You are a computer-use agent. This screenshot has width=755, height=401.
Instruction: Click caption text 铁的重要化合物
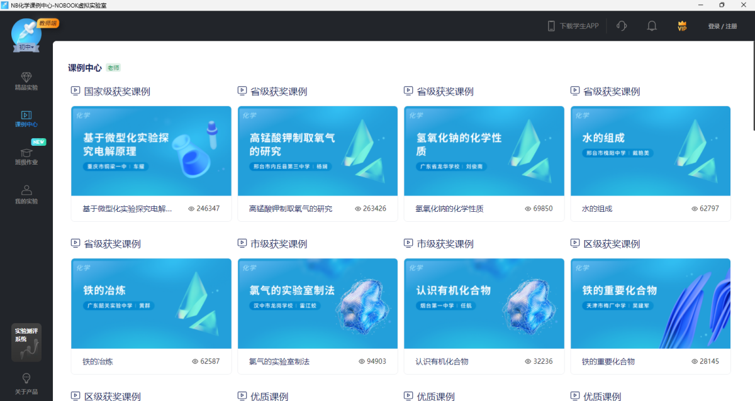pyautogui.click(x=608, y=361)
